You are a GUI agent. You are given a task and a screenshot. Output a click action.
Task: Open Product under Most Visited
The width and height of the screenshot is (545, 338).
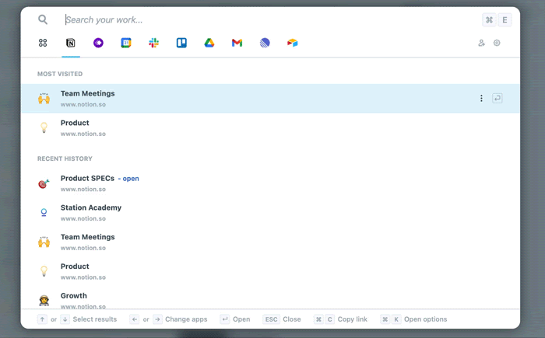click(270, 127)
